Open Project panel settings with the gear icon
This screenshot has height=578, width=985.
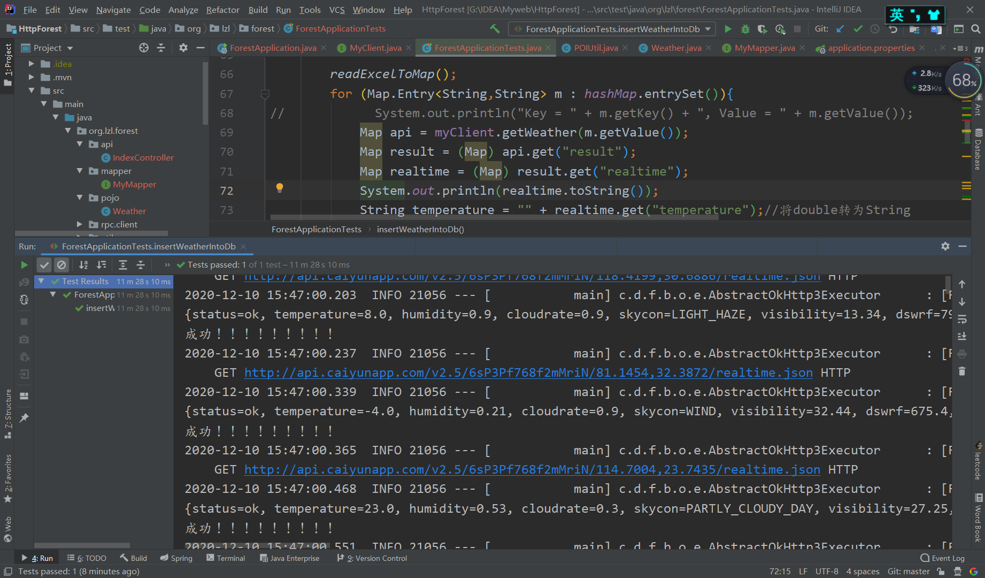[x=183, y=48]
